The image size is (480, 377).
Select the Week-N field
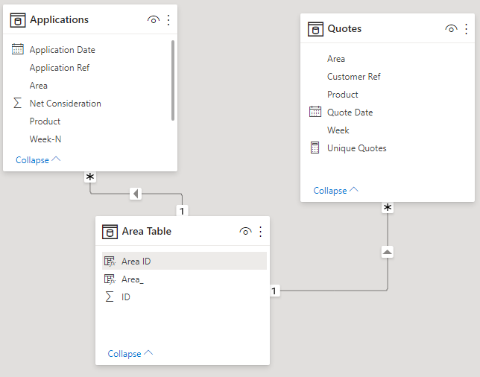point(45,139)
